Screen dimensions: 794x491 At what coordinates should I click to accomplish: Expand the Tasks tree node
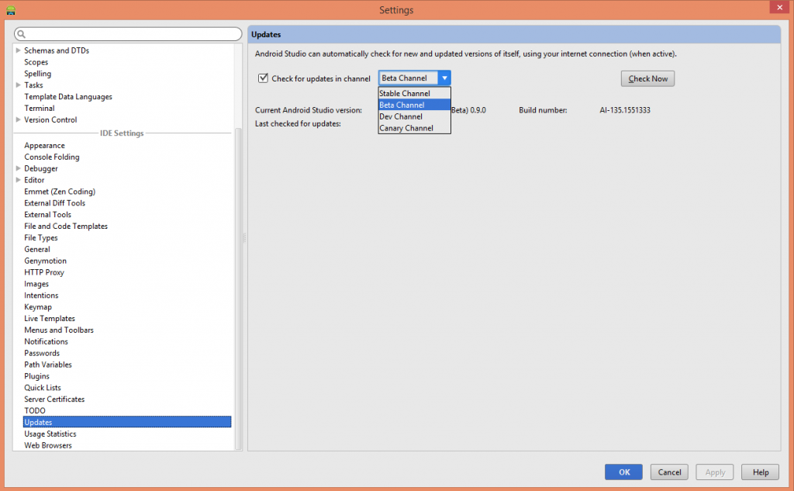tap(19, 85)
